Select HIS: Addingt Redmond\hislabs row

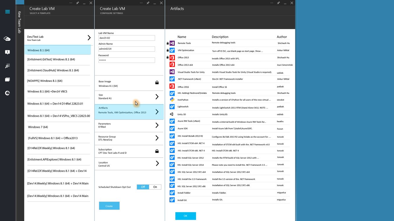[229, 93]
